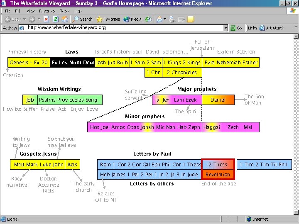299x224 pixels.
Task: Open the History icon
Action: [x=148, y=19]
